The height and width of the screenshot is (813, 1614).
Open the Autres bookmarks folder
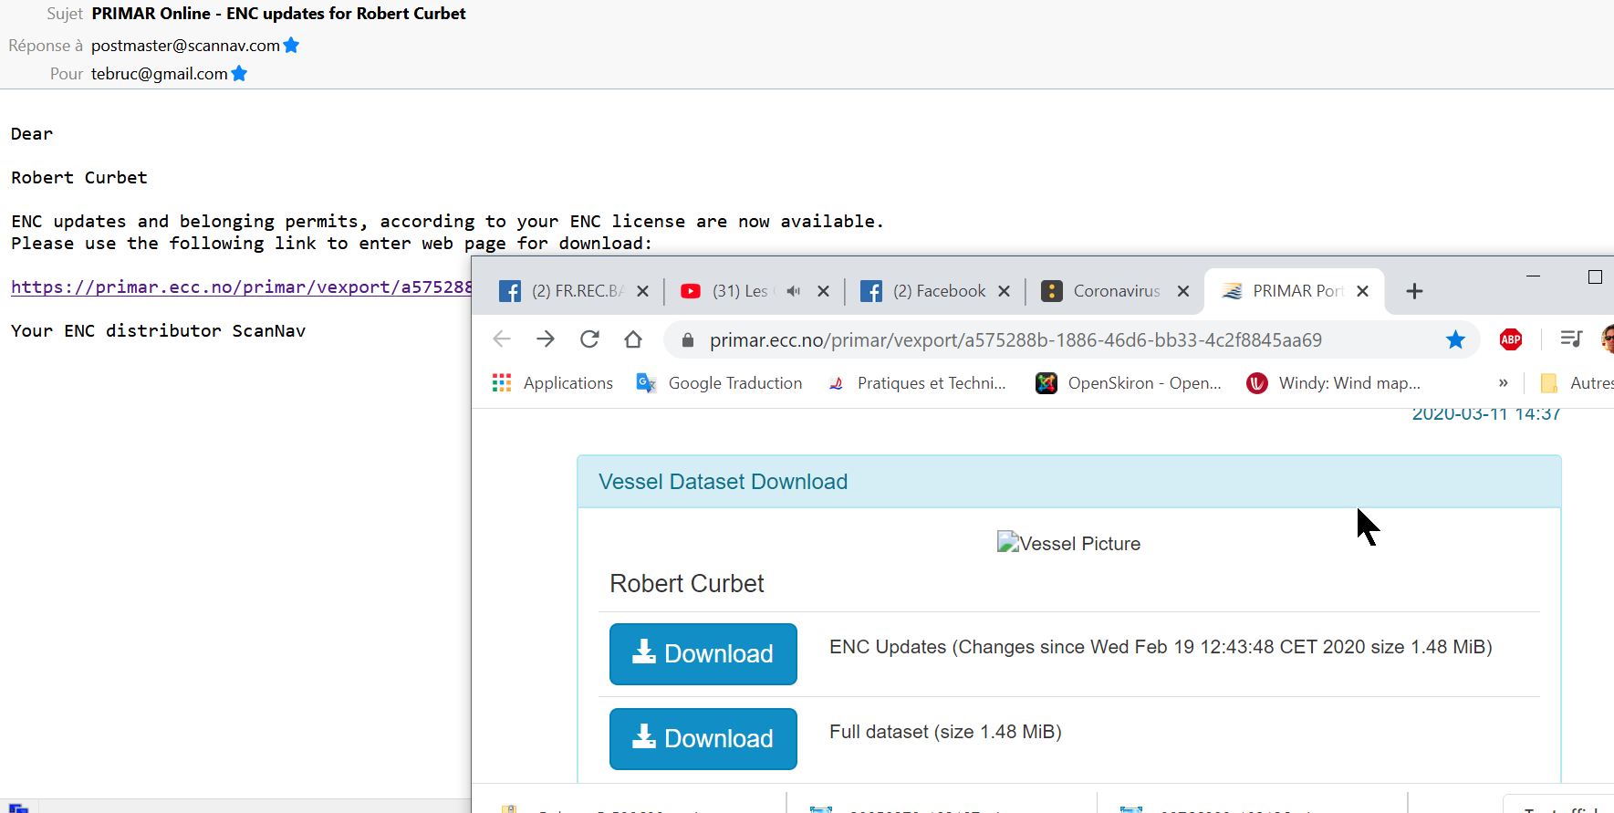1577,383
